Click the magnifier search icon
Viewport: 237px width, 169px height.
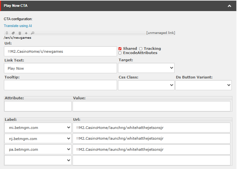coord(32,33)
